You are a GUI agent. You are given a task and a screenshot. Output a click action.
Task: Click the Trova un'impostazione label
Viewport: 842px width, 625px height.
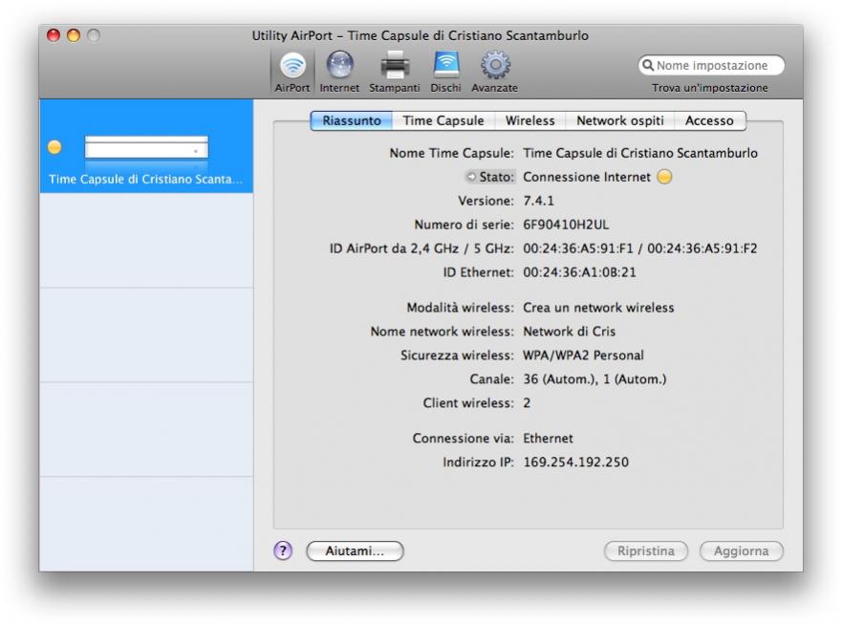point(710,88)
